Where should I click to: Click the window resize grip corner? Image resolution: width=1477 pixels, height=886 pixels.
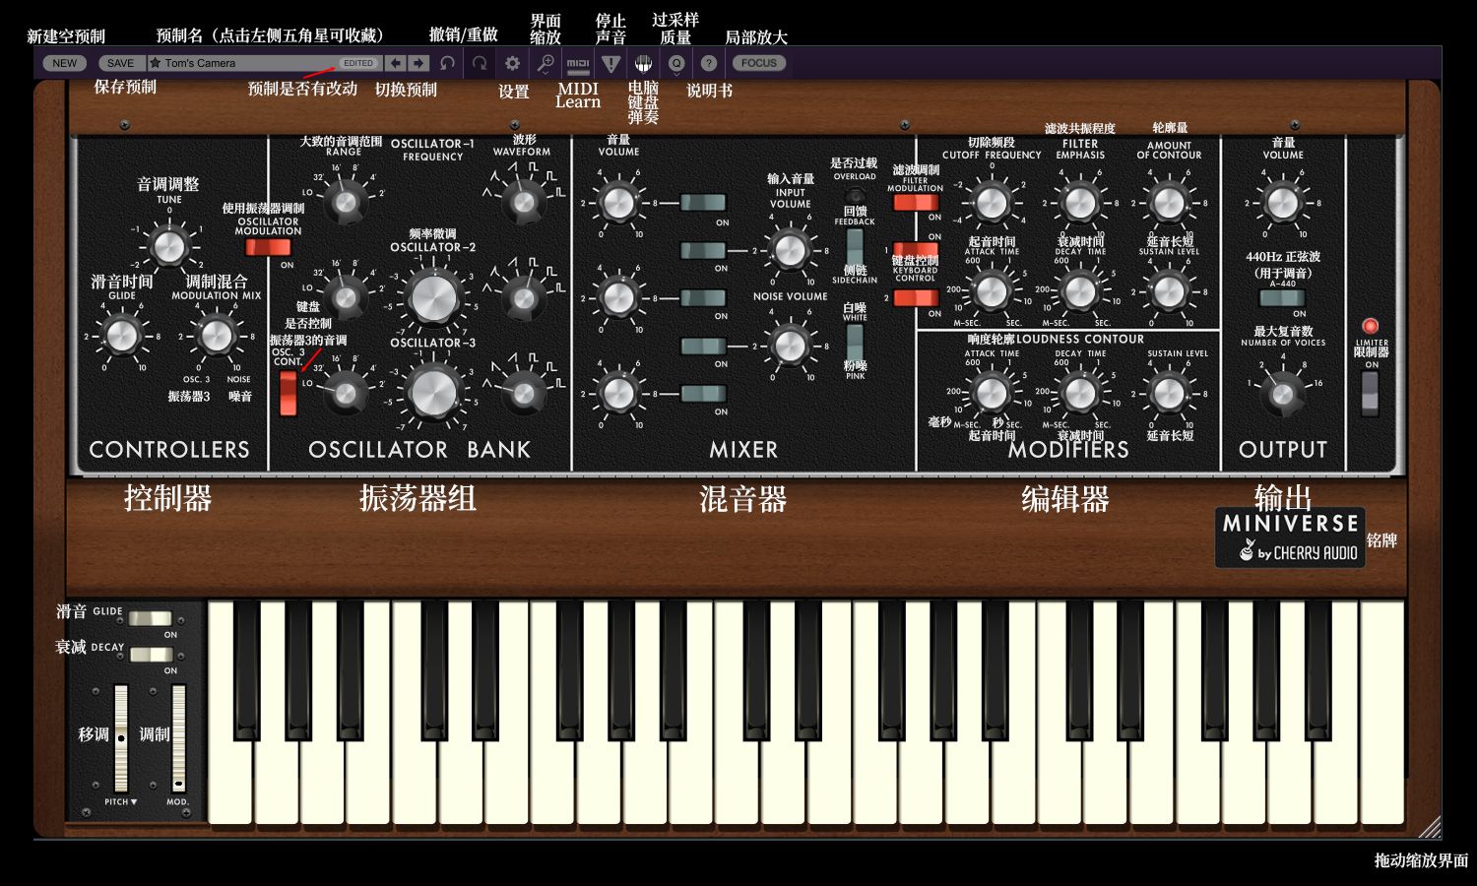(x=1430, y=827)
